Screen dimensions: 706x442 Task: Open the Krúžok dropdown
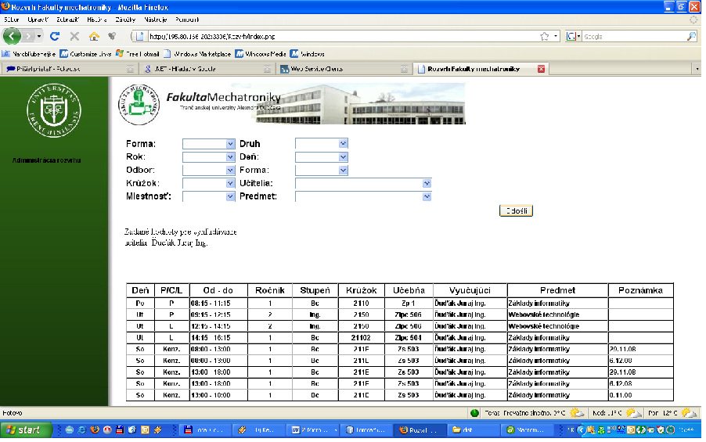click(208, 183)
